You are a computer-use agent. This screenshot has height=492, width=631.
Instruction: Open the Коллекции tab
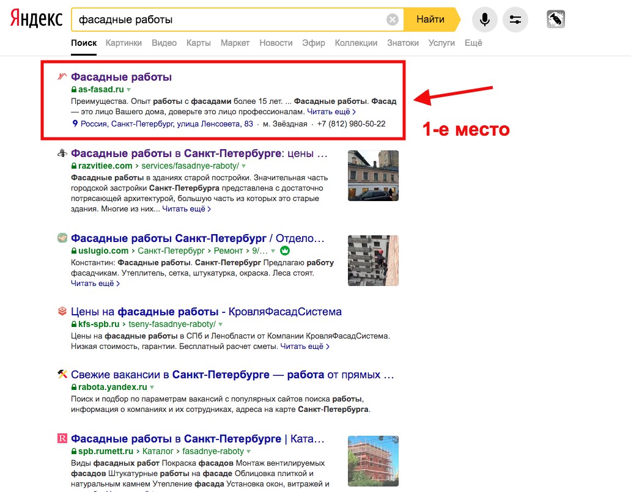(x=356, y=43)
